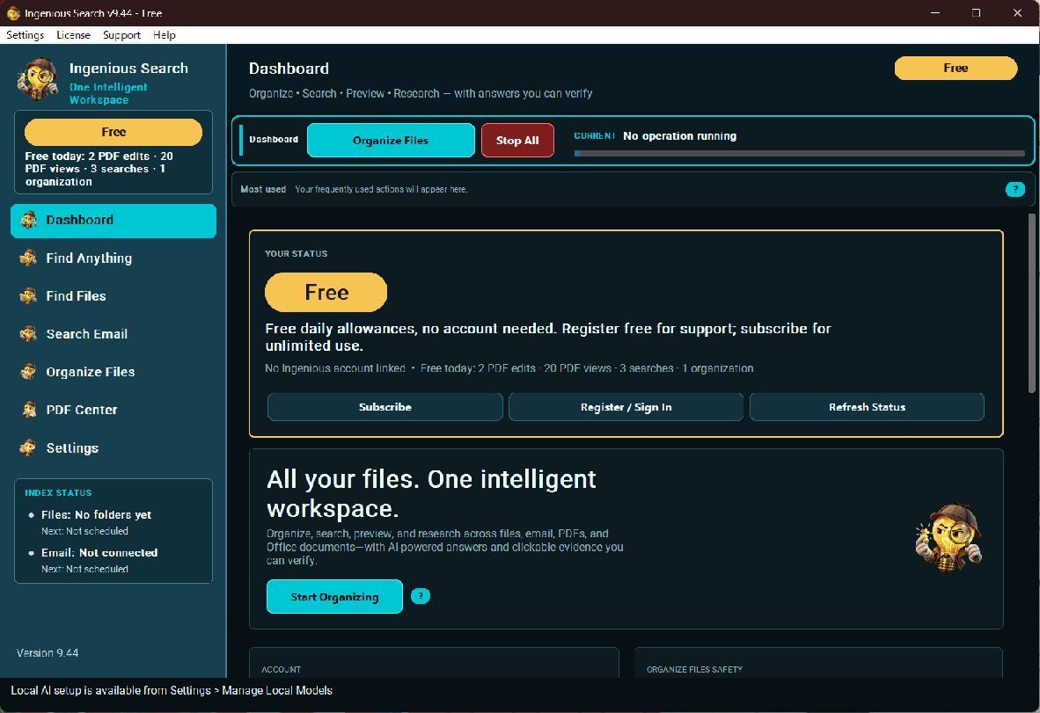Screen dimensions: 1040x713
Task: Click the cyan Organize Files toolbar button
Action: tap(391, 141)
